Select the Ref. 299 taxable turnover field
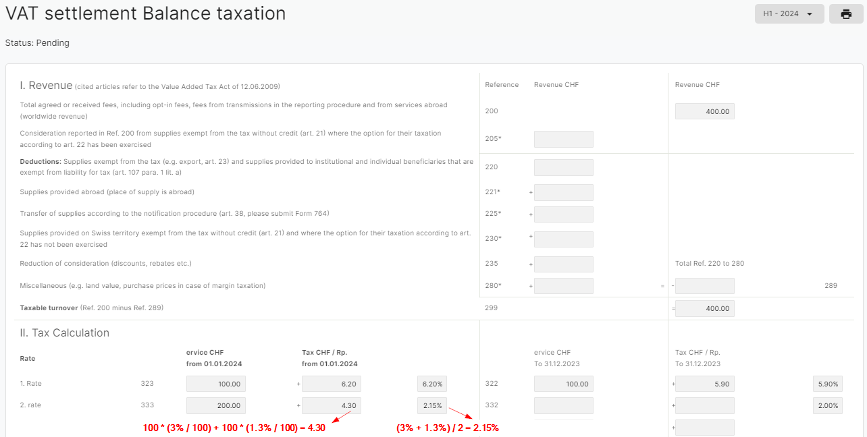This screenshot has height=437, width=867. (704, 308)
